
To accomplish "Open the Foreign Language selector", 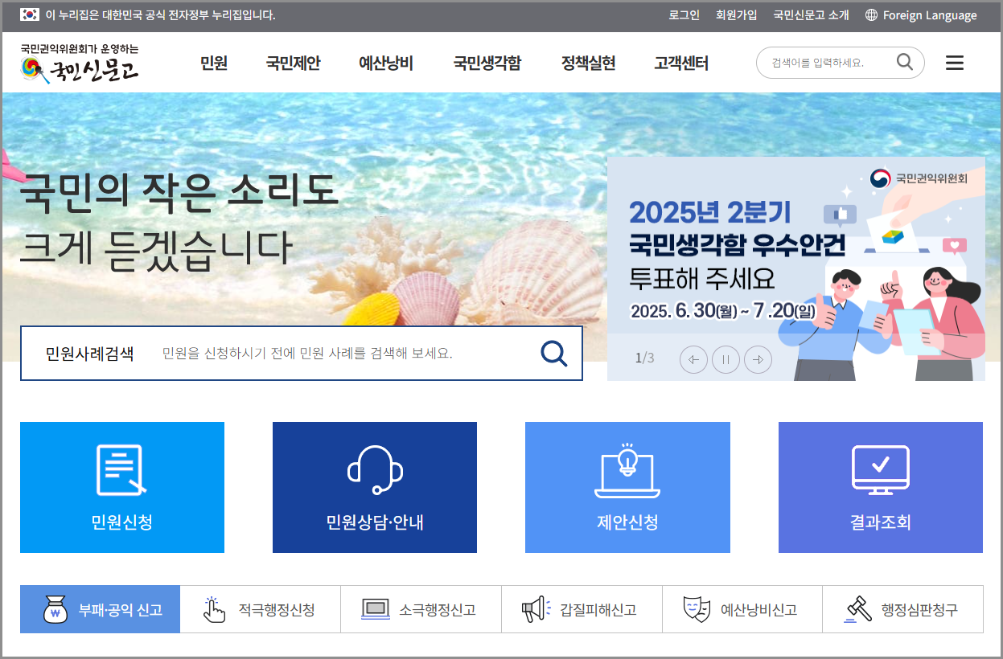I will click(x=919, y=14).
